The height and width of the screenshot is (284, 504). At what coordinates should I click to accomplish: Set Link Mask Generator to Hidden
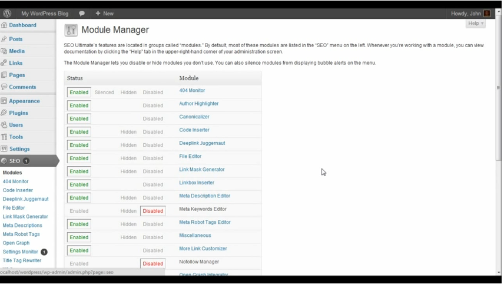pos(128,171)
